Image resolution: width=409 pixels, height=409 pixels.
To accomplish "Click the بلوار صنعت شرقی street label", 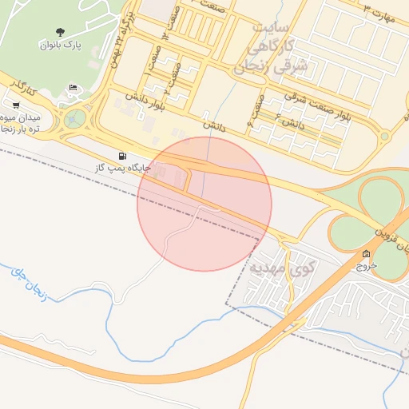I will tap(317, 106).
